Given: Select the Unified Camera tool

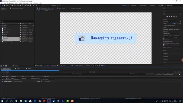Looking at the screenshot, I should point(12,5).
